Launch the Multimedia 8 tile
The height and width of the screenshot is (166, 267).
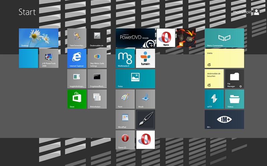tap(125, 58)
